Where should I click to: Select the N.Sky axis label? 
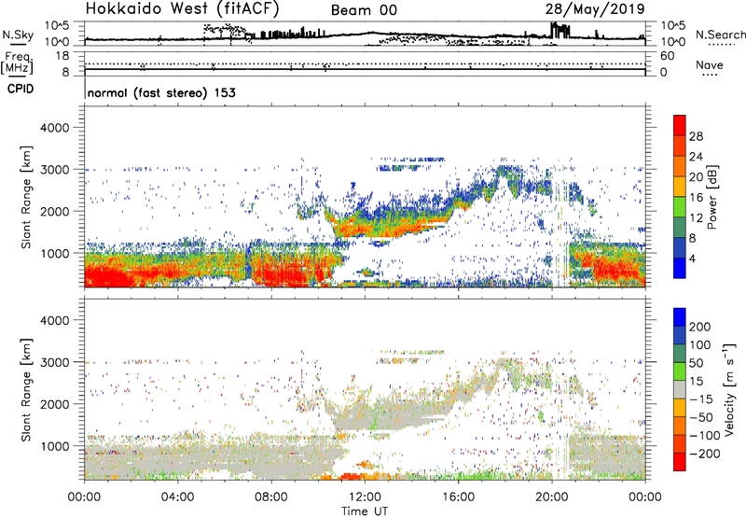[18, 35]
